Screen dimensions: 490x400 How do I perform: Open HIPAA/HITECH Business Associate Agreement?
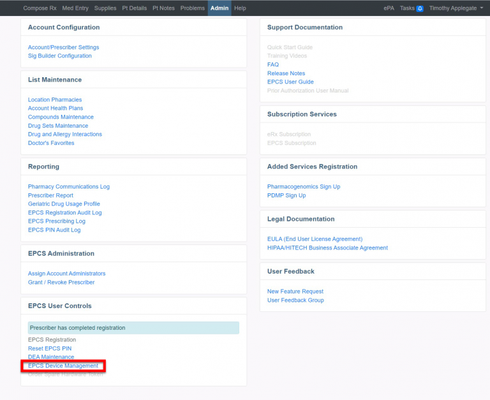pyautogui.click(x=327, y=248)
